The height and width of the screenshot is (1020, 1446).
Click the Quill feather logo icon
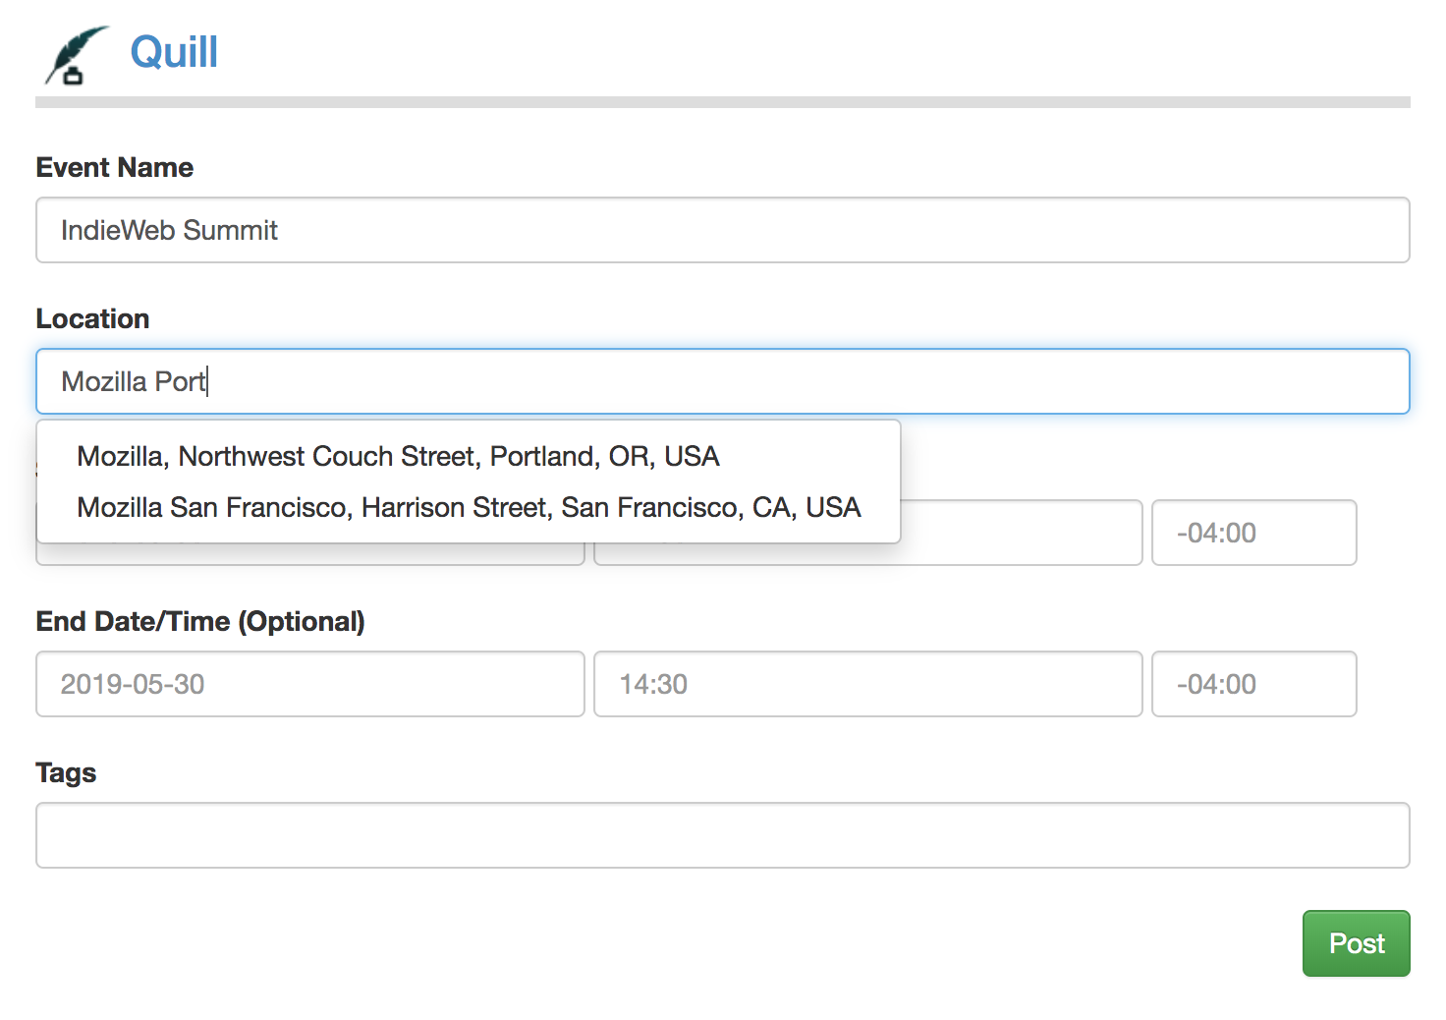77,55
